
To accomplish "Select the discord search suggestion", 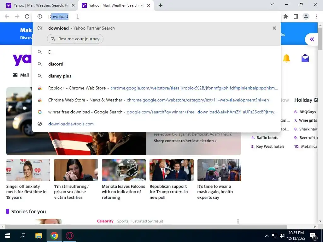I will pos(156,64).
